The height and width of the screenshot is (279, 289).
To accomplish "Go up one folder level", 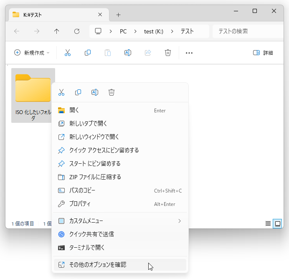I will point(56,31).
